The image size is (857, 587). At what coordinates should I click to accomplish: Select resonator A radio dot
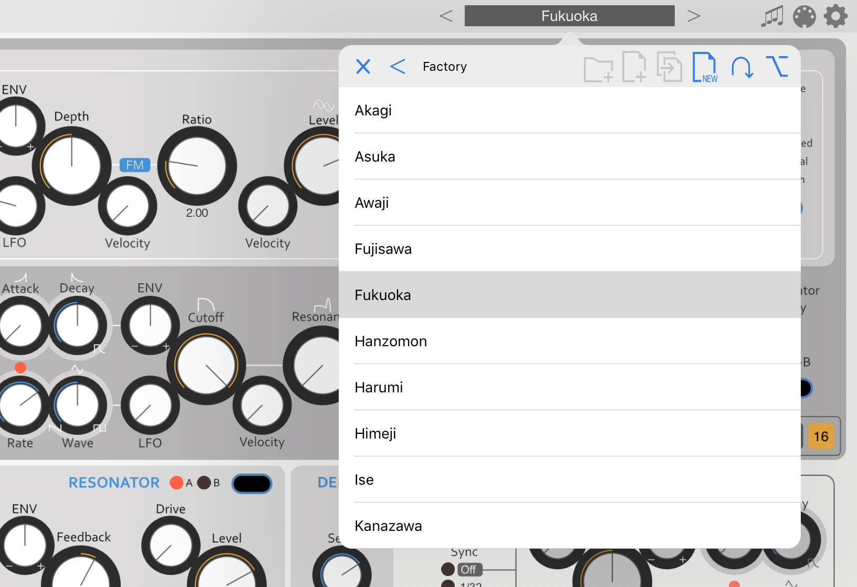176,483
